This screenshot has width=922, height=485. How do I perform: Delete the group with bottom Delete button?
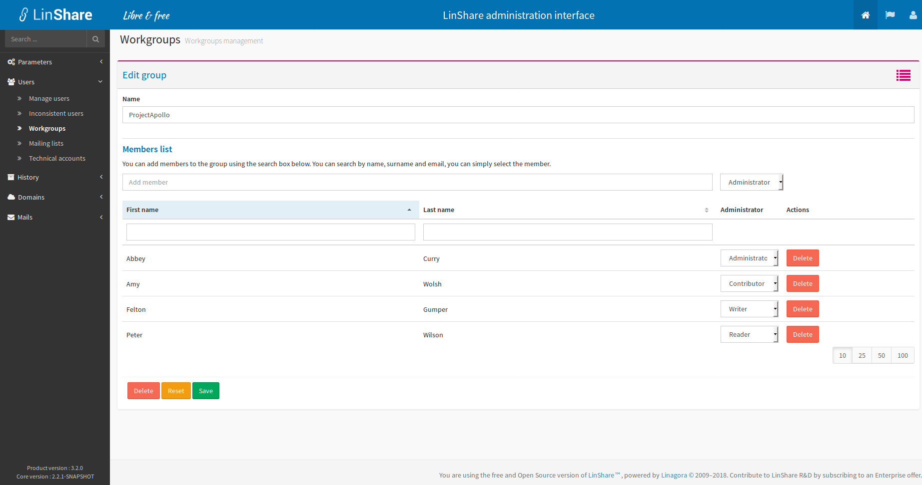tap(143, 391)
